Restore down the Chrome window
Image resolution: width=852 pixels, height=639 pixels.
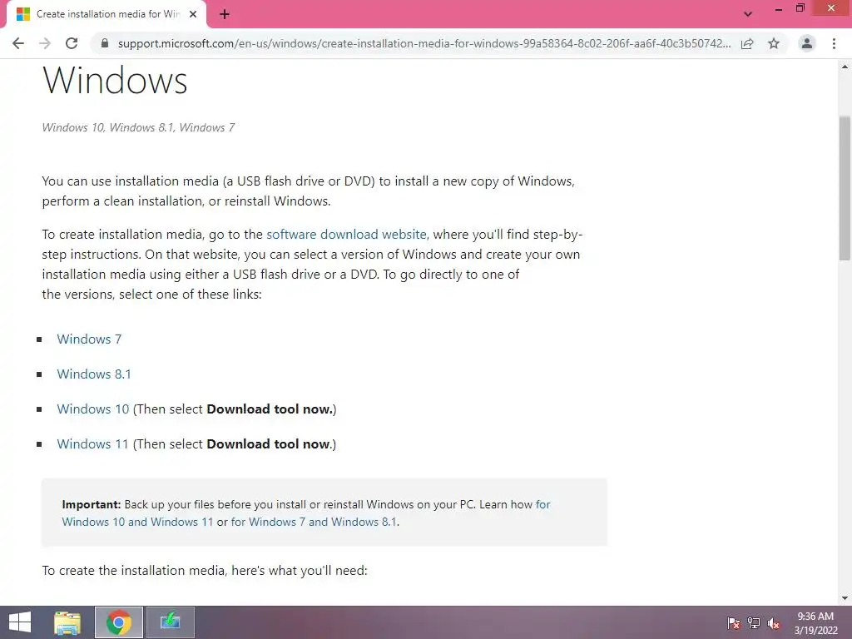[x=800, y=8]
